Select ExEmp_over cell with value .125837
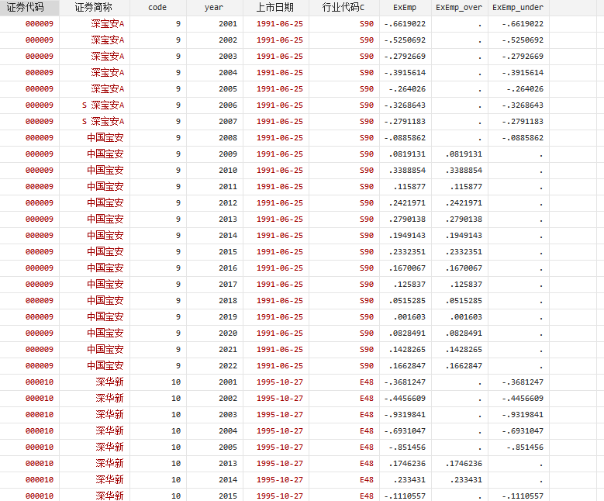 click(463, 285)
